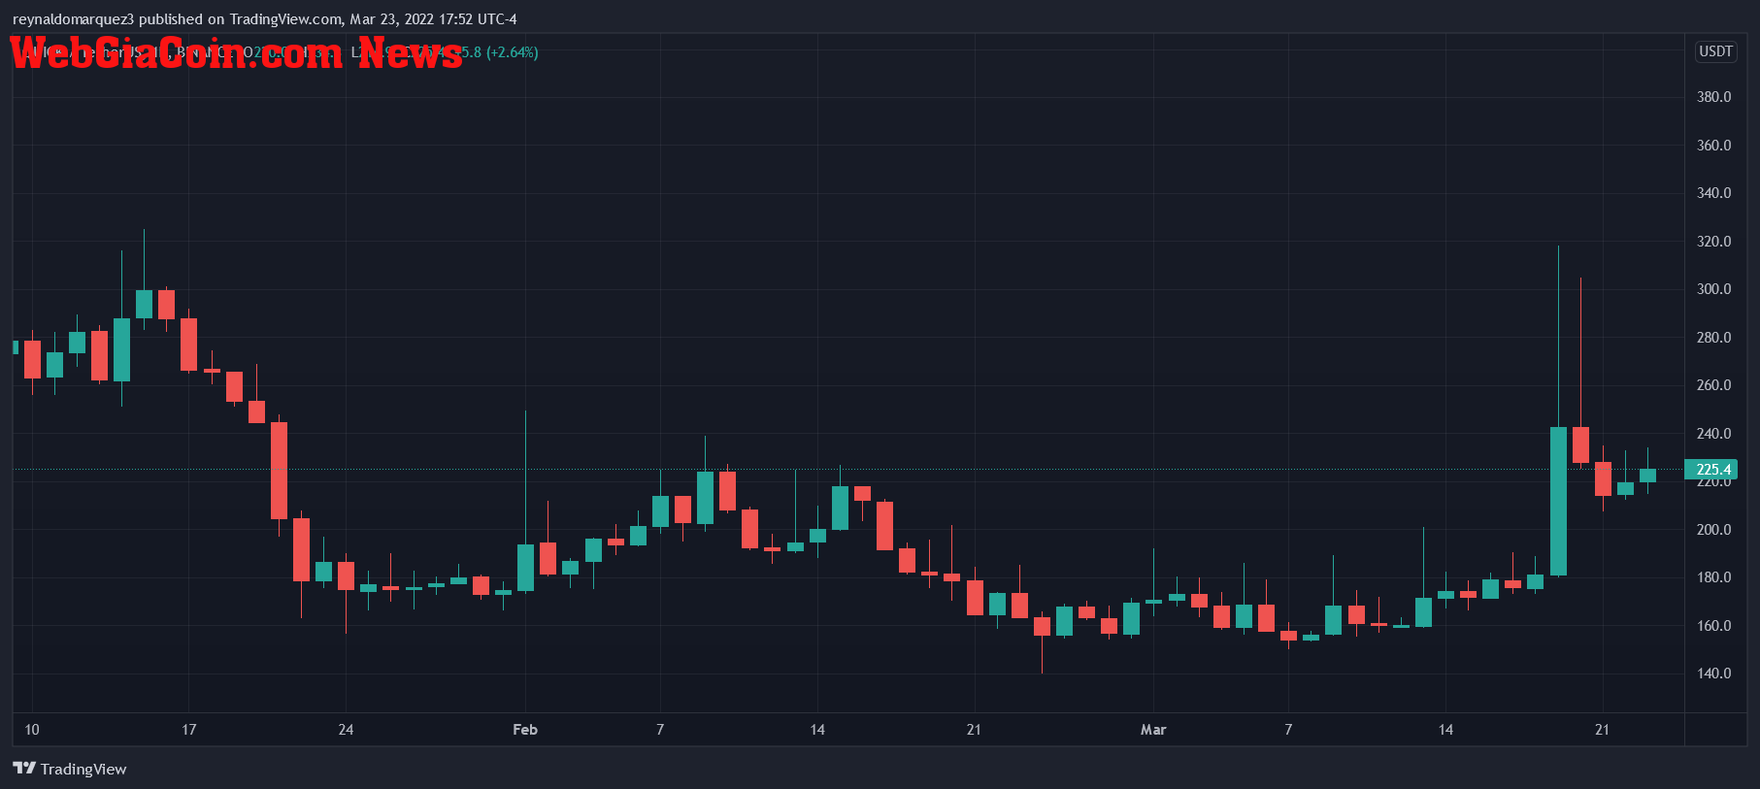The image size is (1760, 789).
Task: Click the 200.0 price axis label
Action: 1713,530
